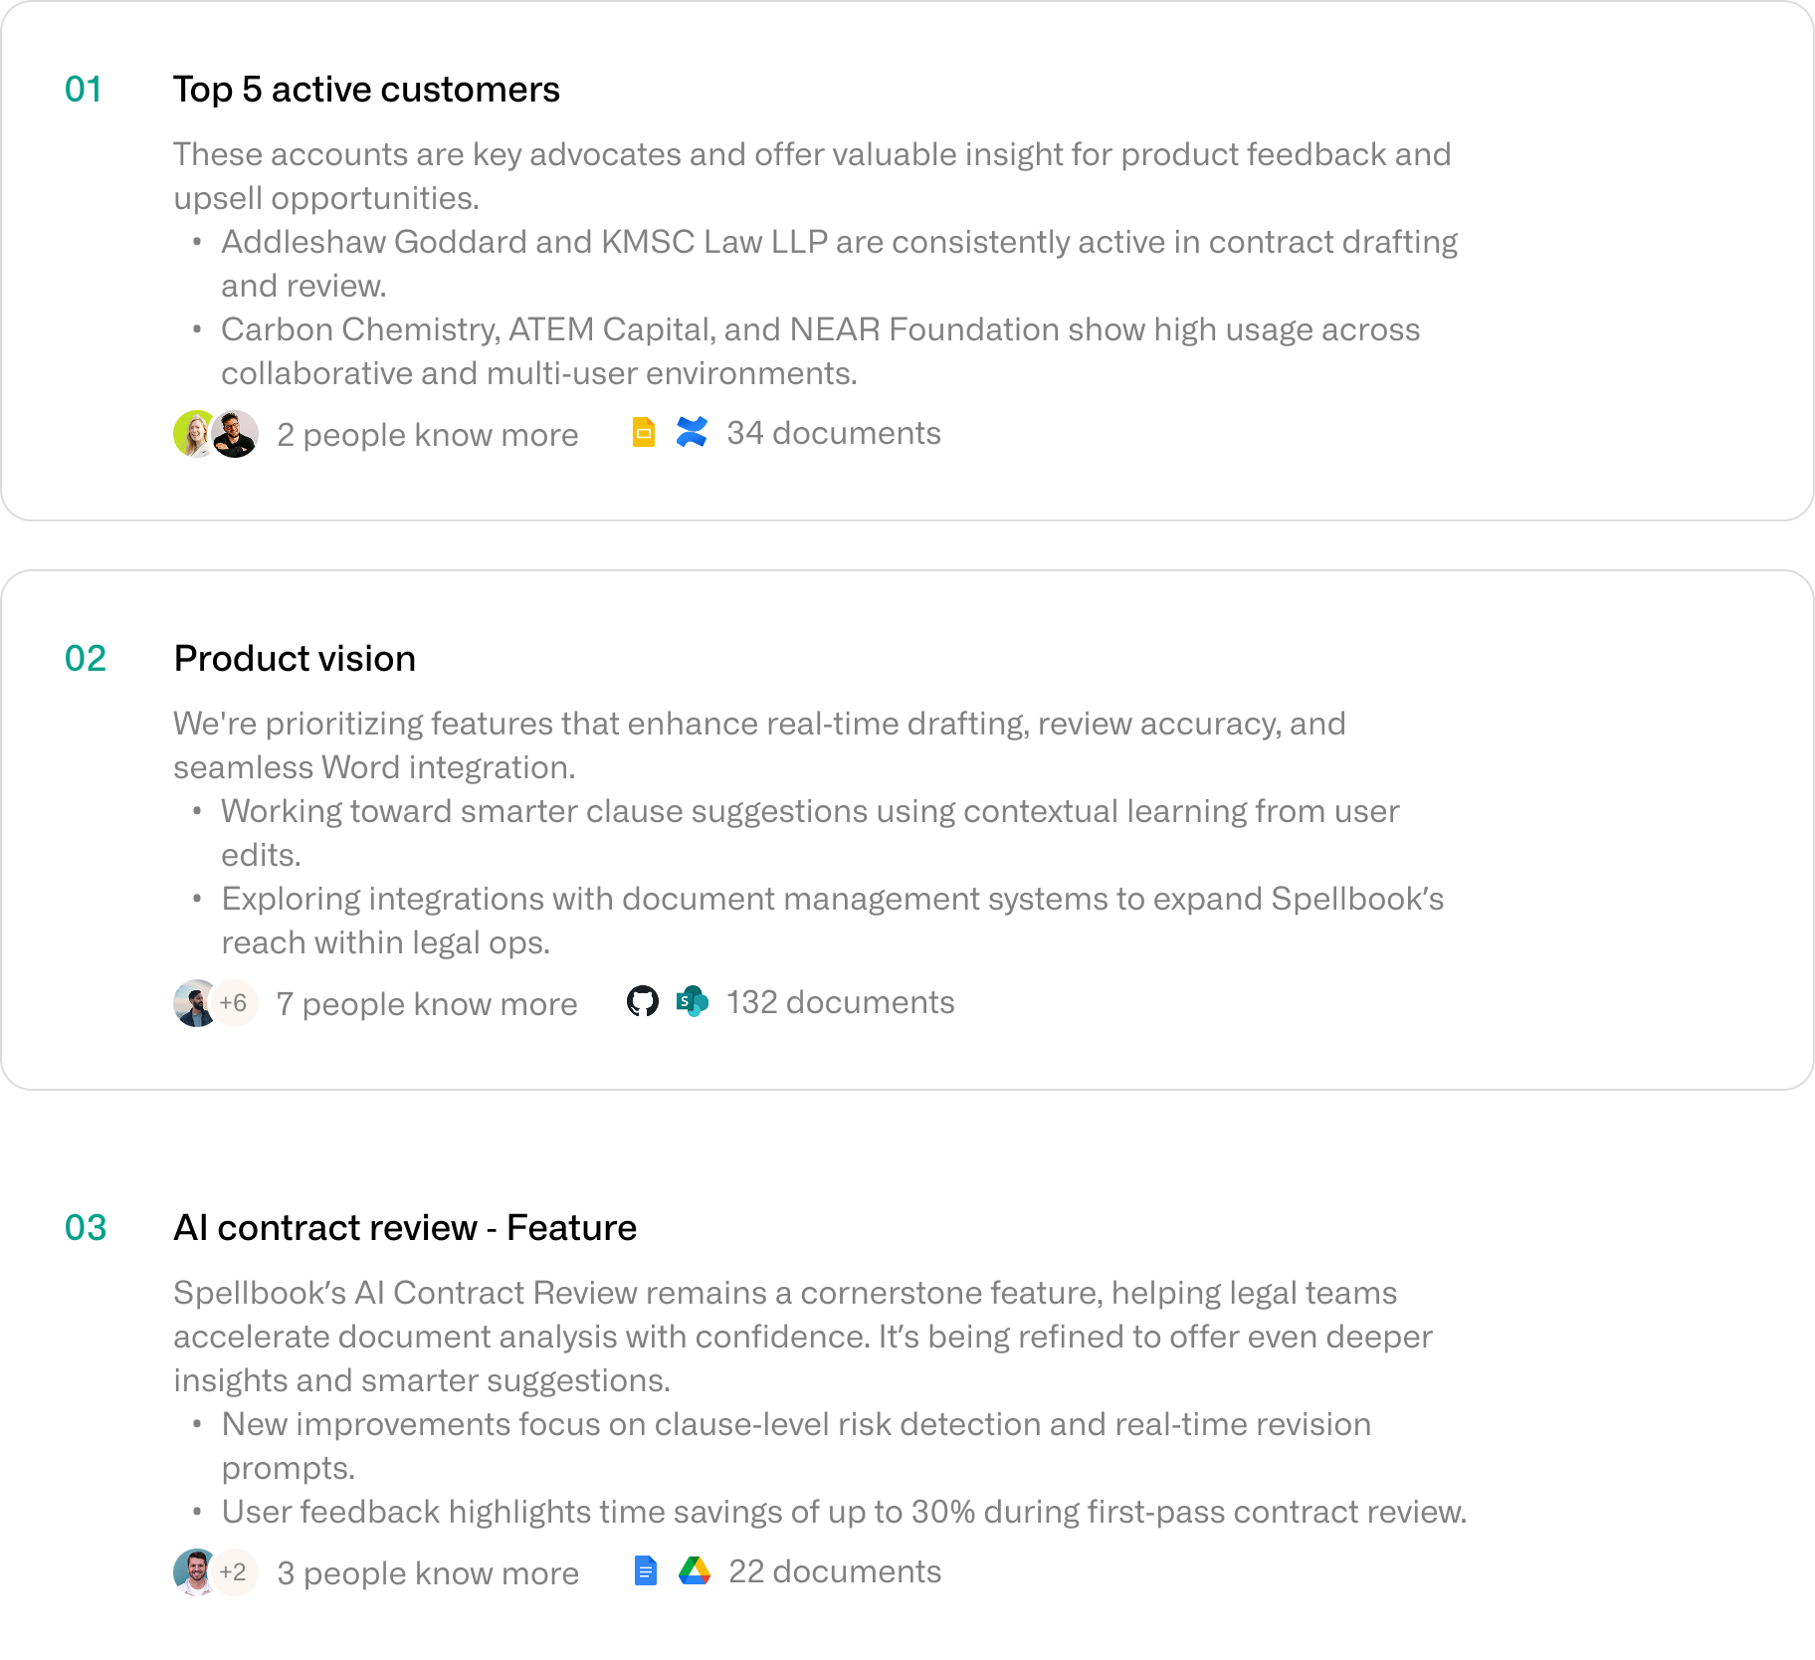View the 34 documents list
The image size is (1815, 1660).
pos(833,433)
